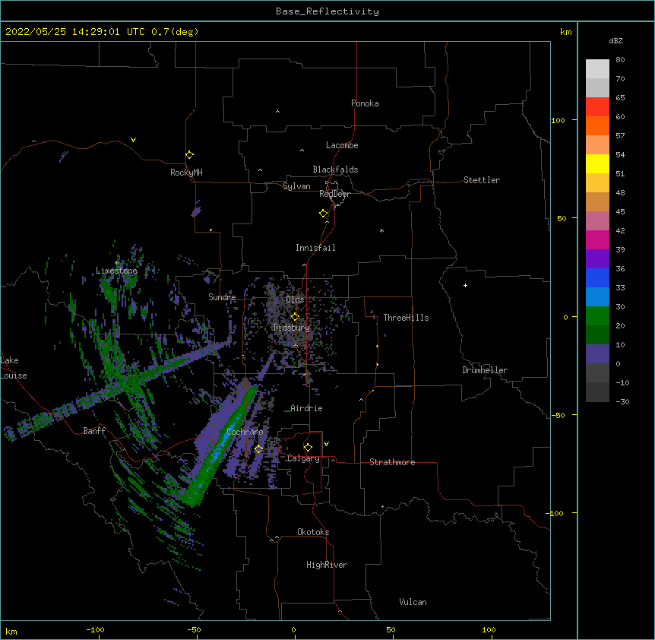Click the Blackfalds city label
Image resolution: width=655 pixels, height=640 pixels.
(335, 170)
